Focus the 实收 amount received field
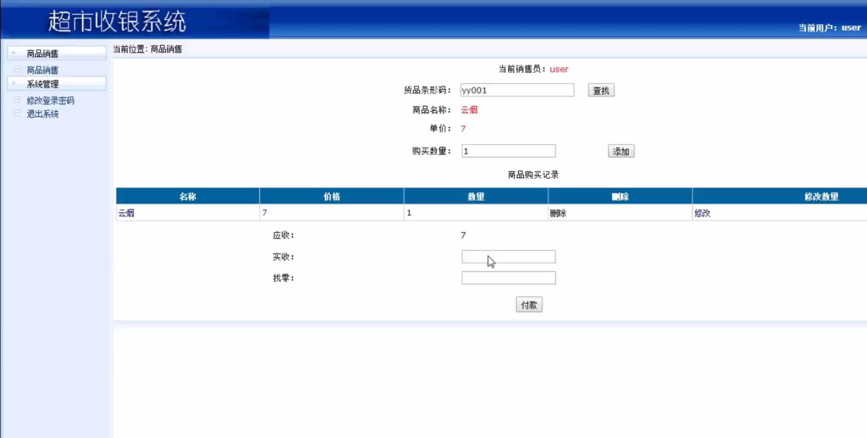 [509, 257]
